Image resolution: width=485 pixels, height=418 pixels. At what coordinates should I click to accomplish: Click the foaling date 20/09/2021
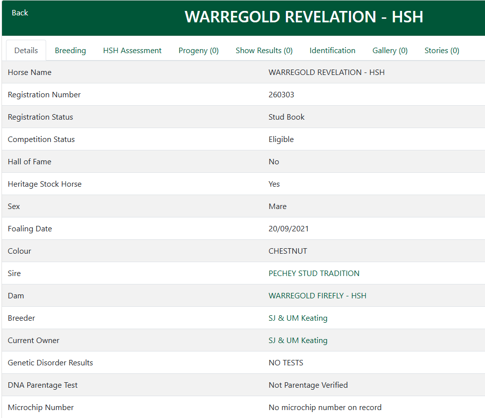[288, 228]
